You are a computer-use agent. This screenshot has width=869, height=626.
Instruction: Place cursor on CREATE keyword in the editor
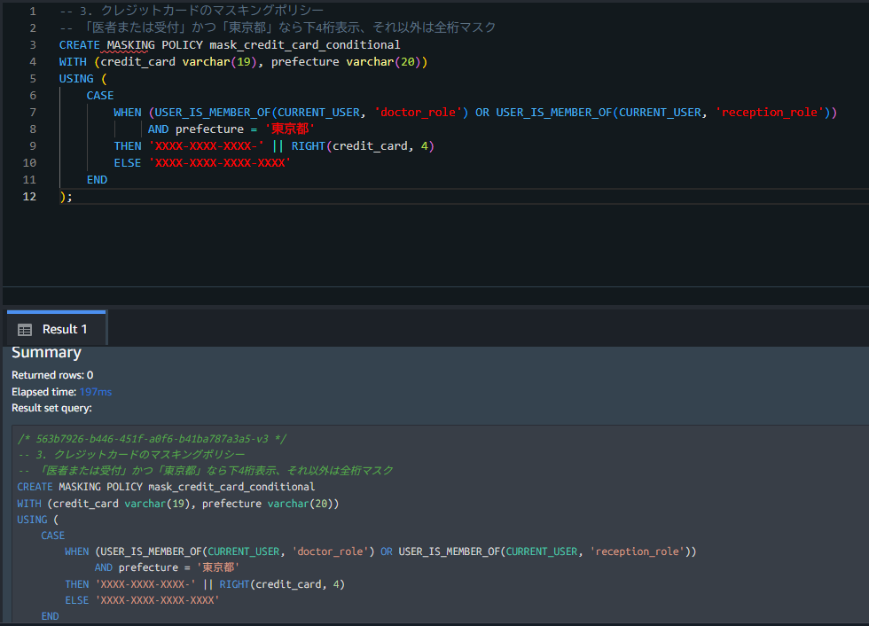(x=79, y=45)
